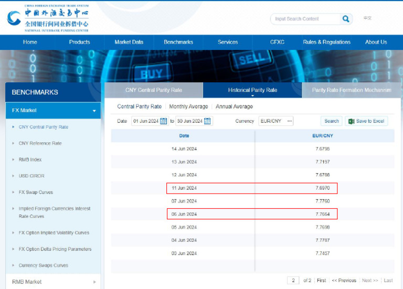
Task: Open USD CIROR in sidebar
Action: (x=32, y=176)
